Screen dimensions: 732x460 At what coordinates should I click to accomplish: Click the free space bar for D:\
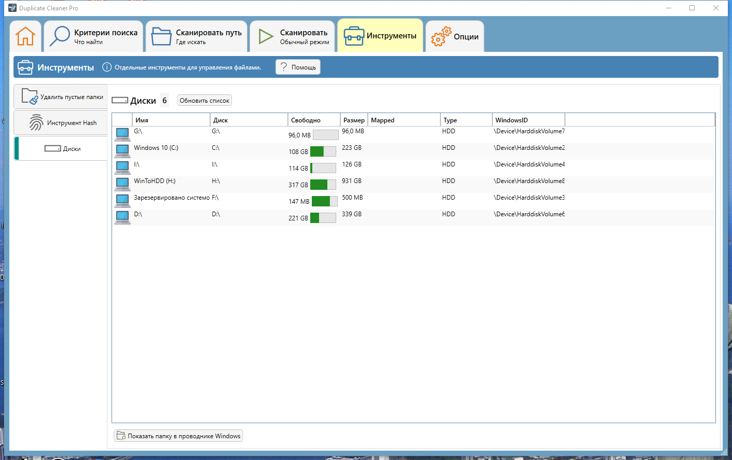(x=323, y=218)
